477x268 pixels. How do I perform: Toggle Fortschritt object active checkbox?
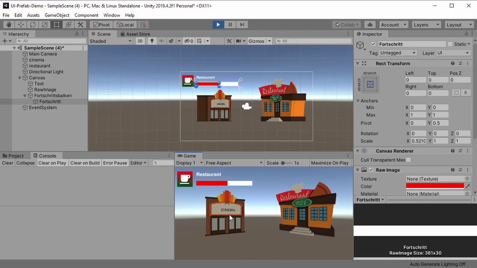(373, 44)
